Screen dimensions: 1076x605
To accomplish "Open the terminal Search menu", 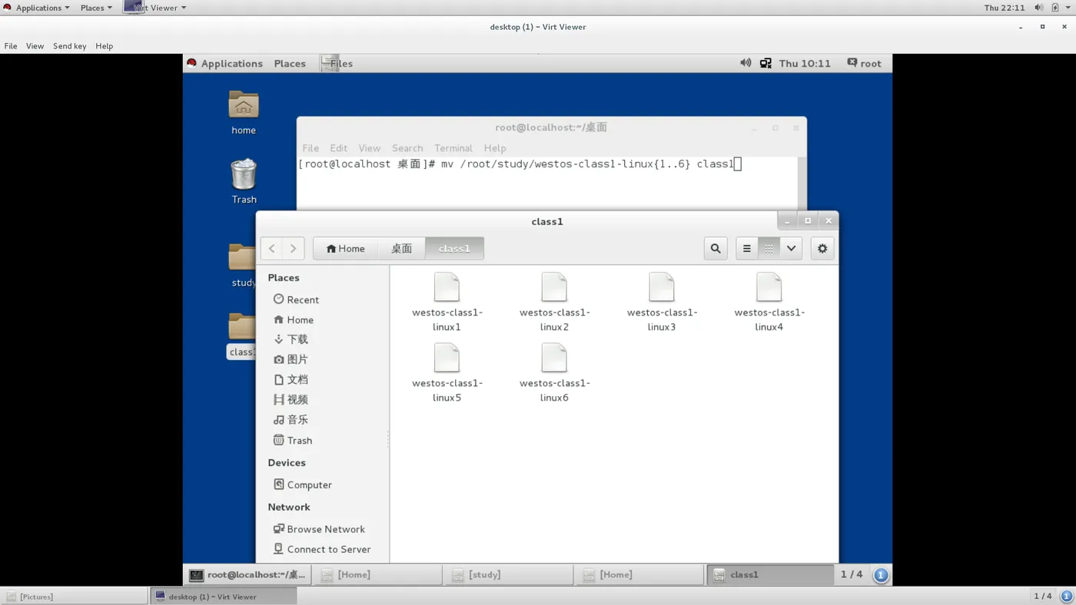I will coord(407,148).
